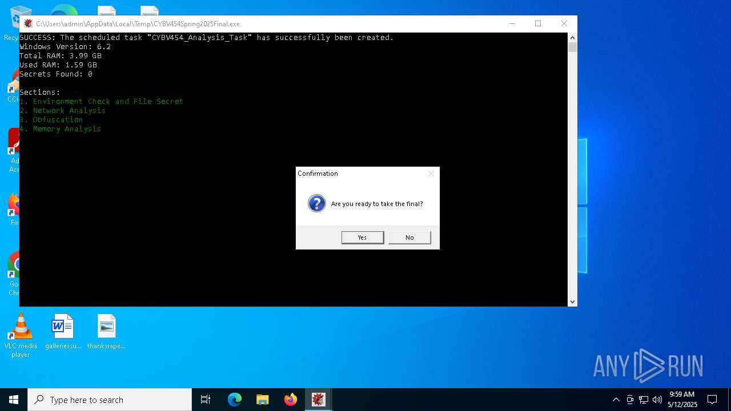Confirm with the Yes button
The height and width of the screenshot is (411, 731).
tap(363, 237)
